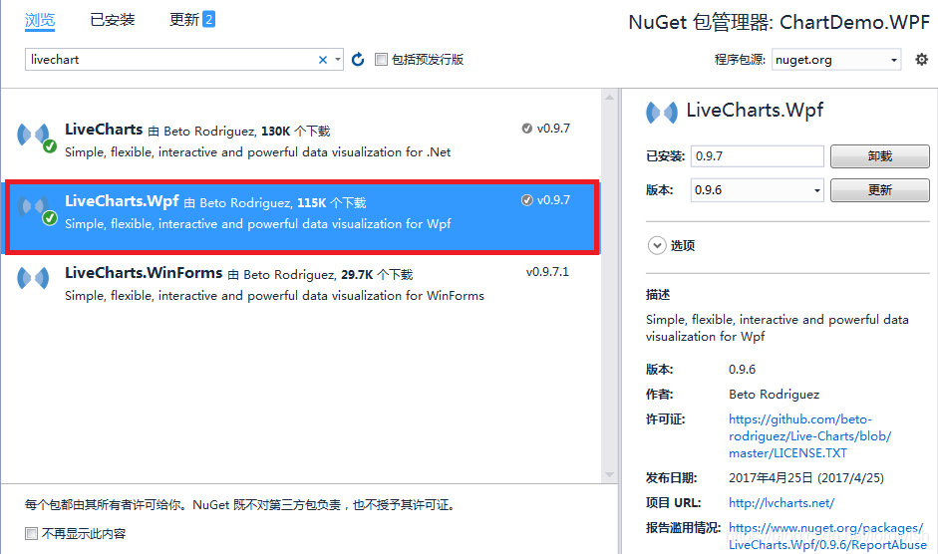Open the search box history dropdown arrow
Screen dimensions: 938x554
(338, 60)
